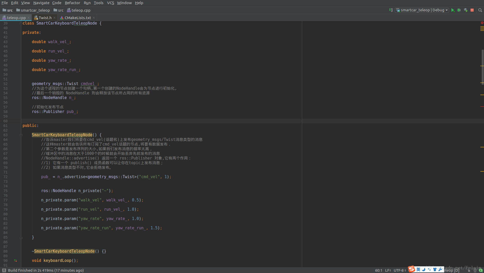The height and width of the screenshot is (273, 484).
Task: Click Sogou moon half-width toggle icon
Action: tap(424, 269)
